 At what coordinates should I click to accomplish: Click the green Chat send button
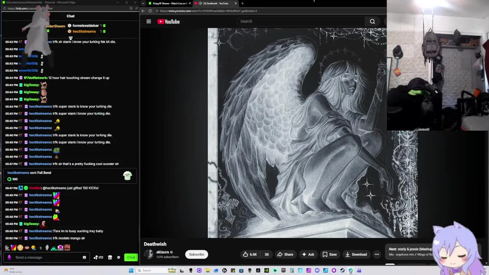point(131,257)
